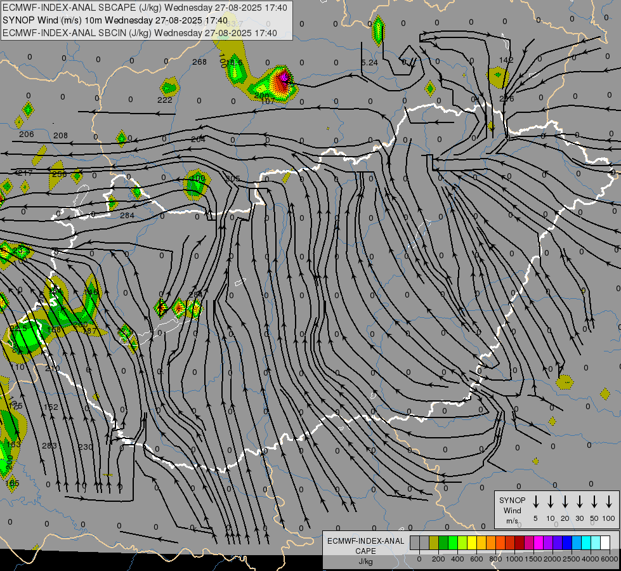Screen dimensions: 621x571
Task: Click the 'SYNOP Wind m/s' wind legend title
Action: click(512, 510)
